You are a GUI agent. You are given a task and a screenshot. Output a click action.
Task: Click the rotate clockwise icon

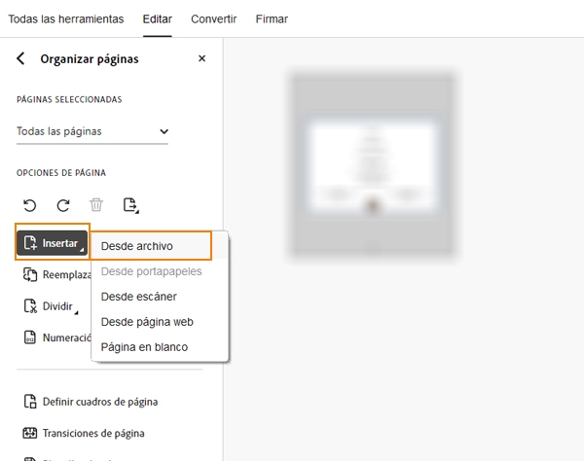(x=63, y=205)
